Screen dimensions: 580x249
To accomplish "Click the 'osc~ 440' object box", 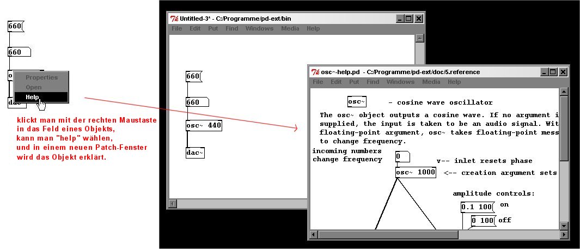I will (x=204, y=125).
